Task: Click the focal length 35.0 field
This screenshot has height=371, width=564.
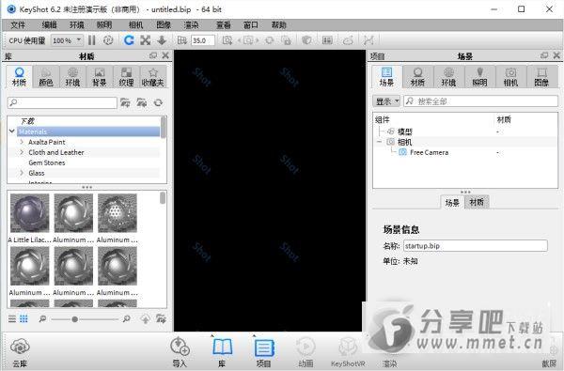Action: pos(203,40)
